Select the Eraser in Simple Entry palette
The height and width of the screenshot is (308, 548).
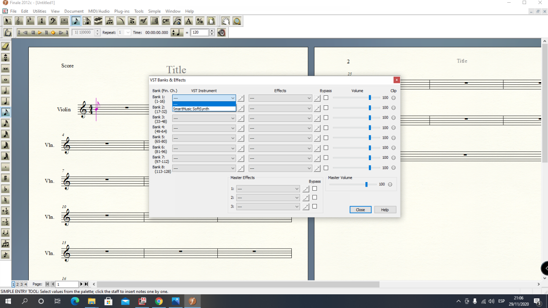click(5, 46)
